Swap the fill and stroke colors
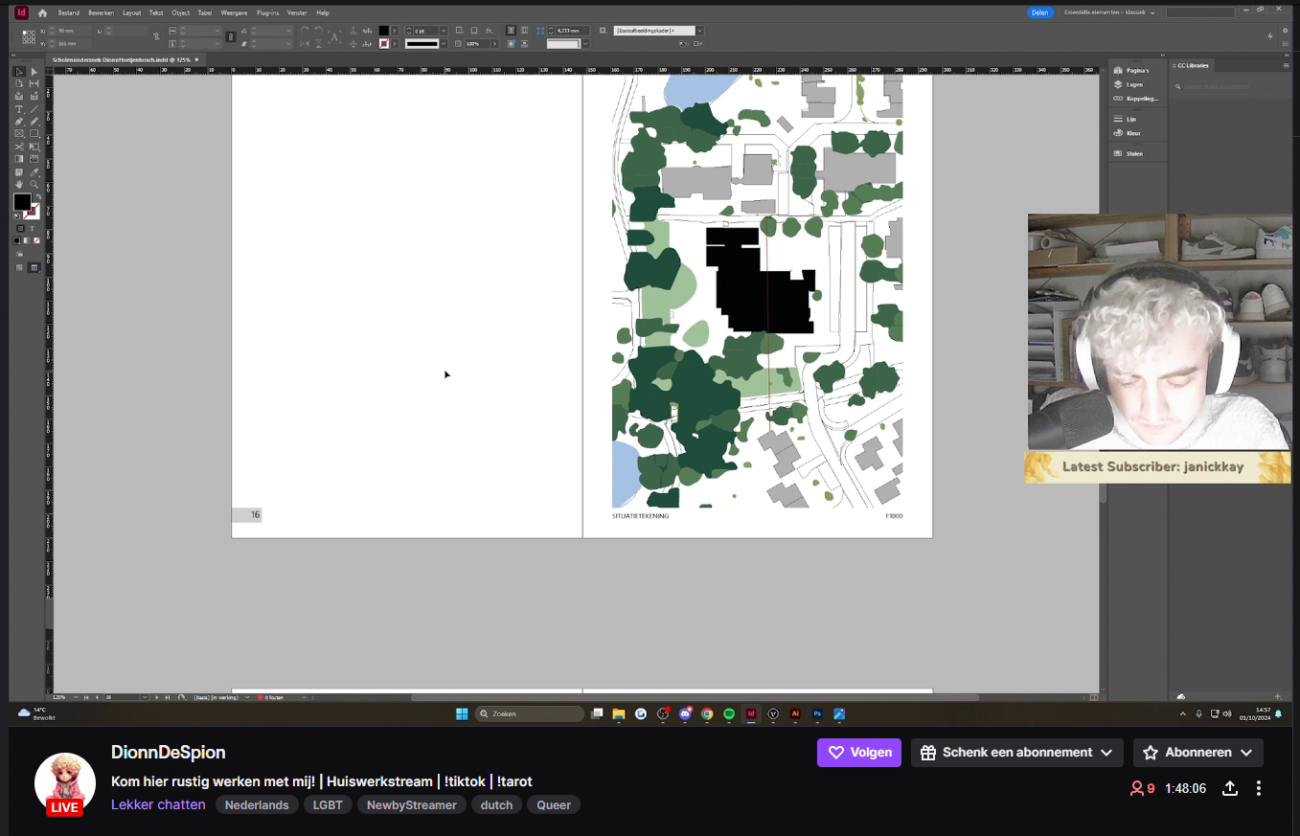The height and width of the screenshot is (836, 1300). [x=37, y=196]
